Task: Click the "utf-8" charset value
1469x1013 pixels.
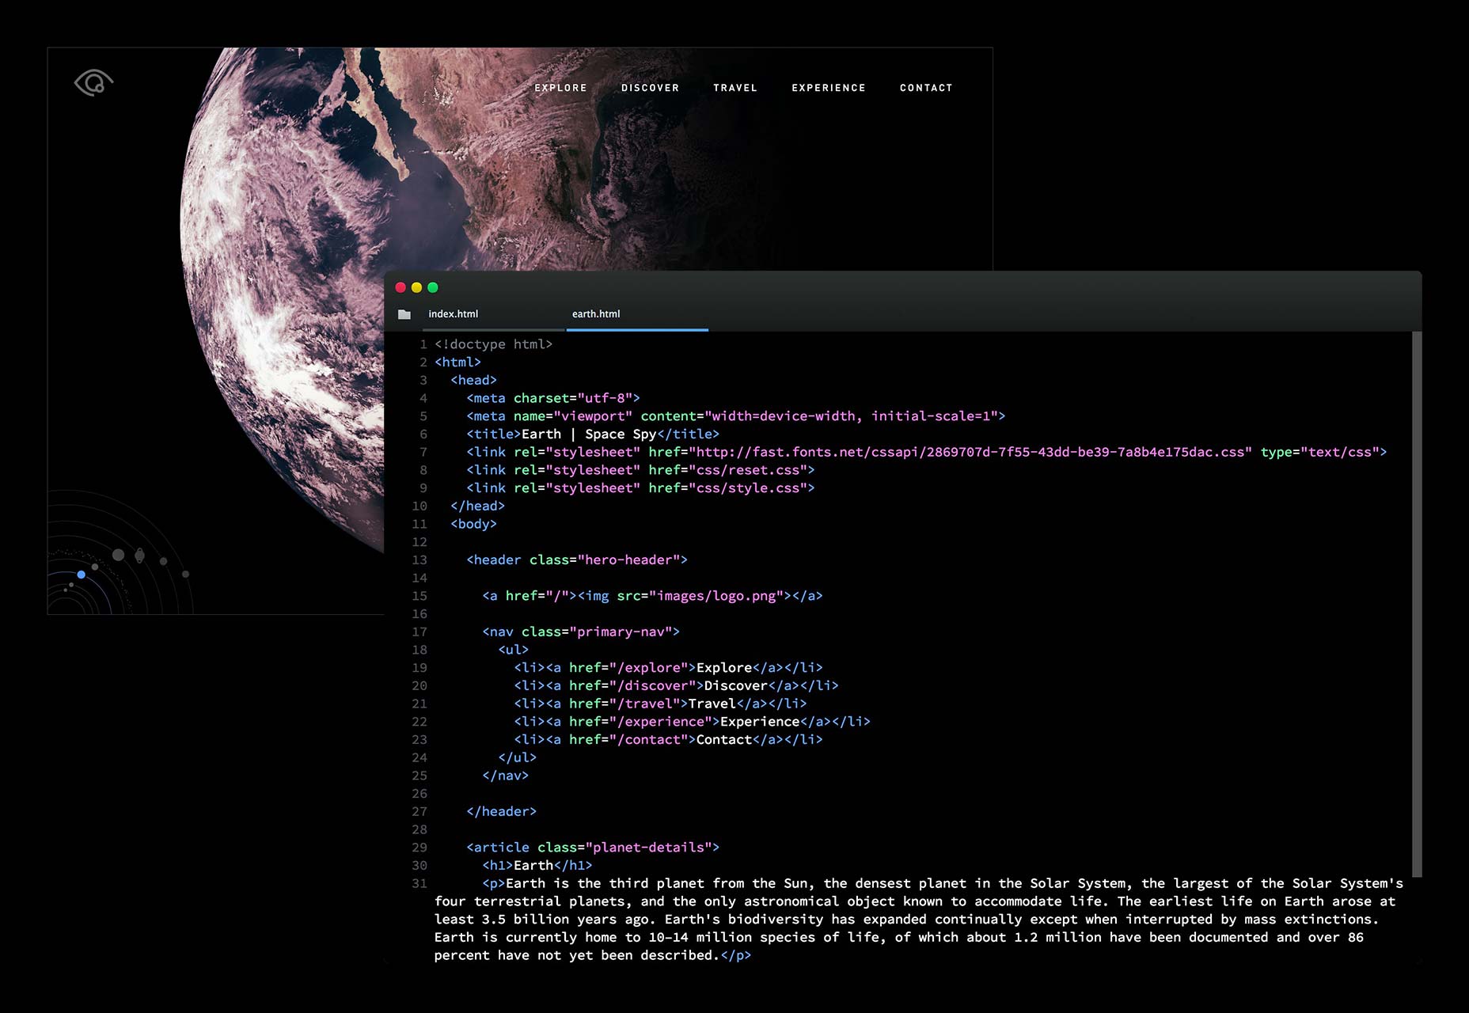Action: pyautogui.click(x=605, y=398)
